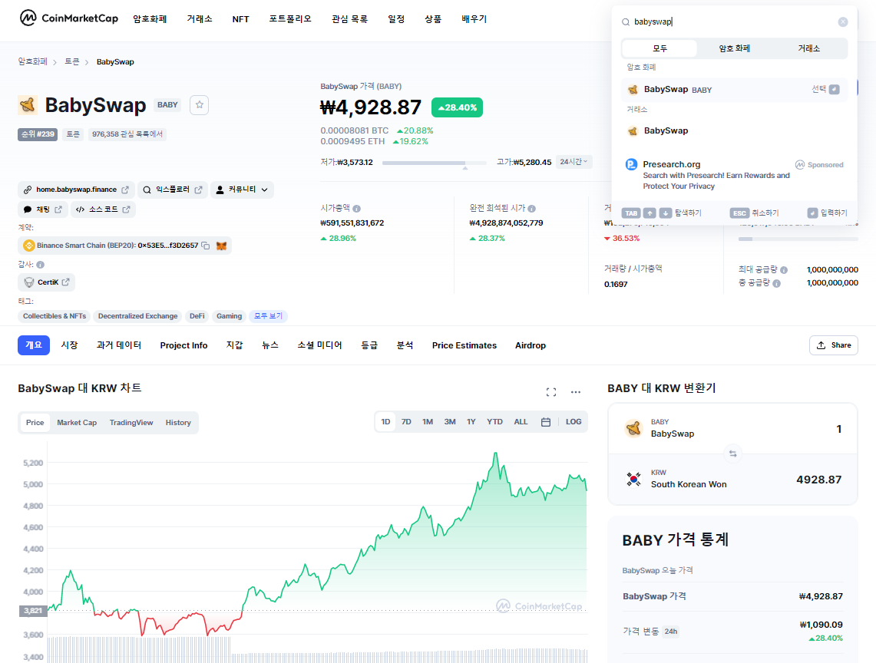
Task: Switch search filter to 암호 화폐 tab
Action: (x=734, y=48)
